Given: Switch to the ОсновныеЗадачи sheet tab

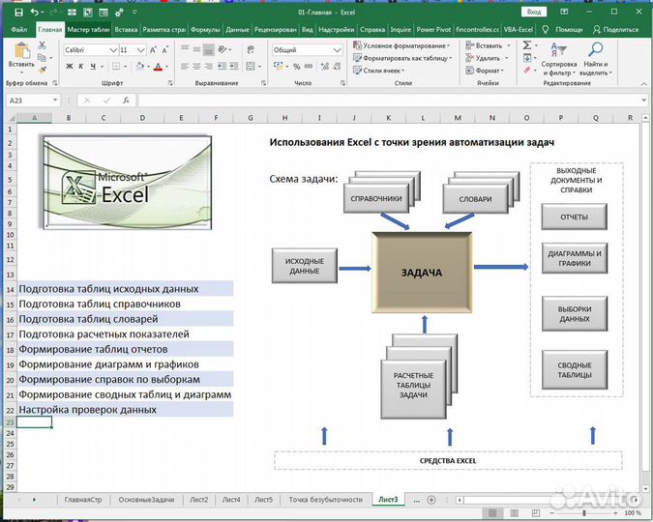Looking at the screenshot, I should tap(146, 500).
